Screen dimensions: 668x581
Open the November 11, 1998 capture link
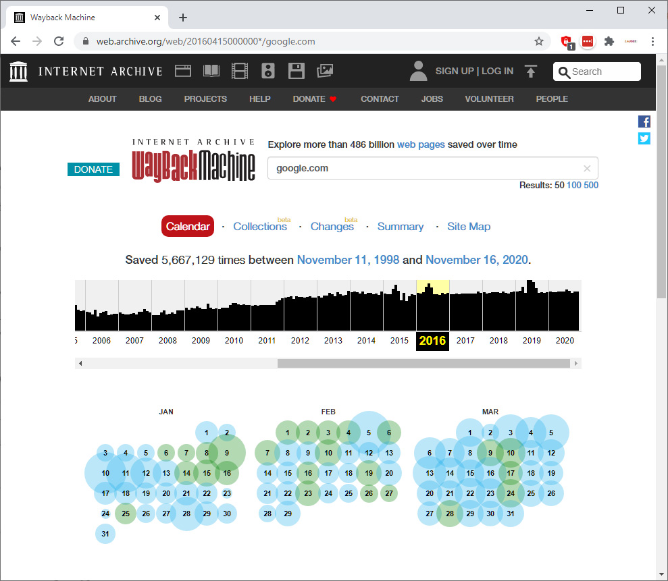coord(348,260)
